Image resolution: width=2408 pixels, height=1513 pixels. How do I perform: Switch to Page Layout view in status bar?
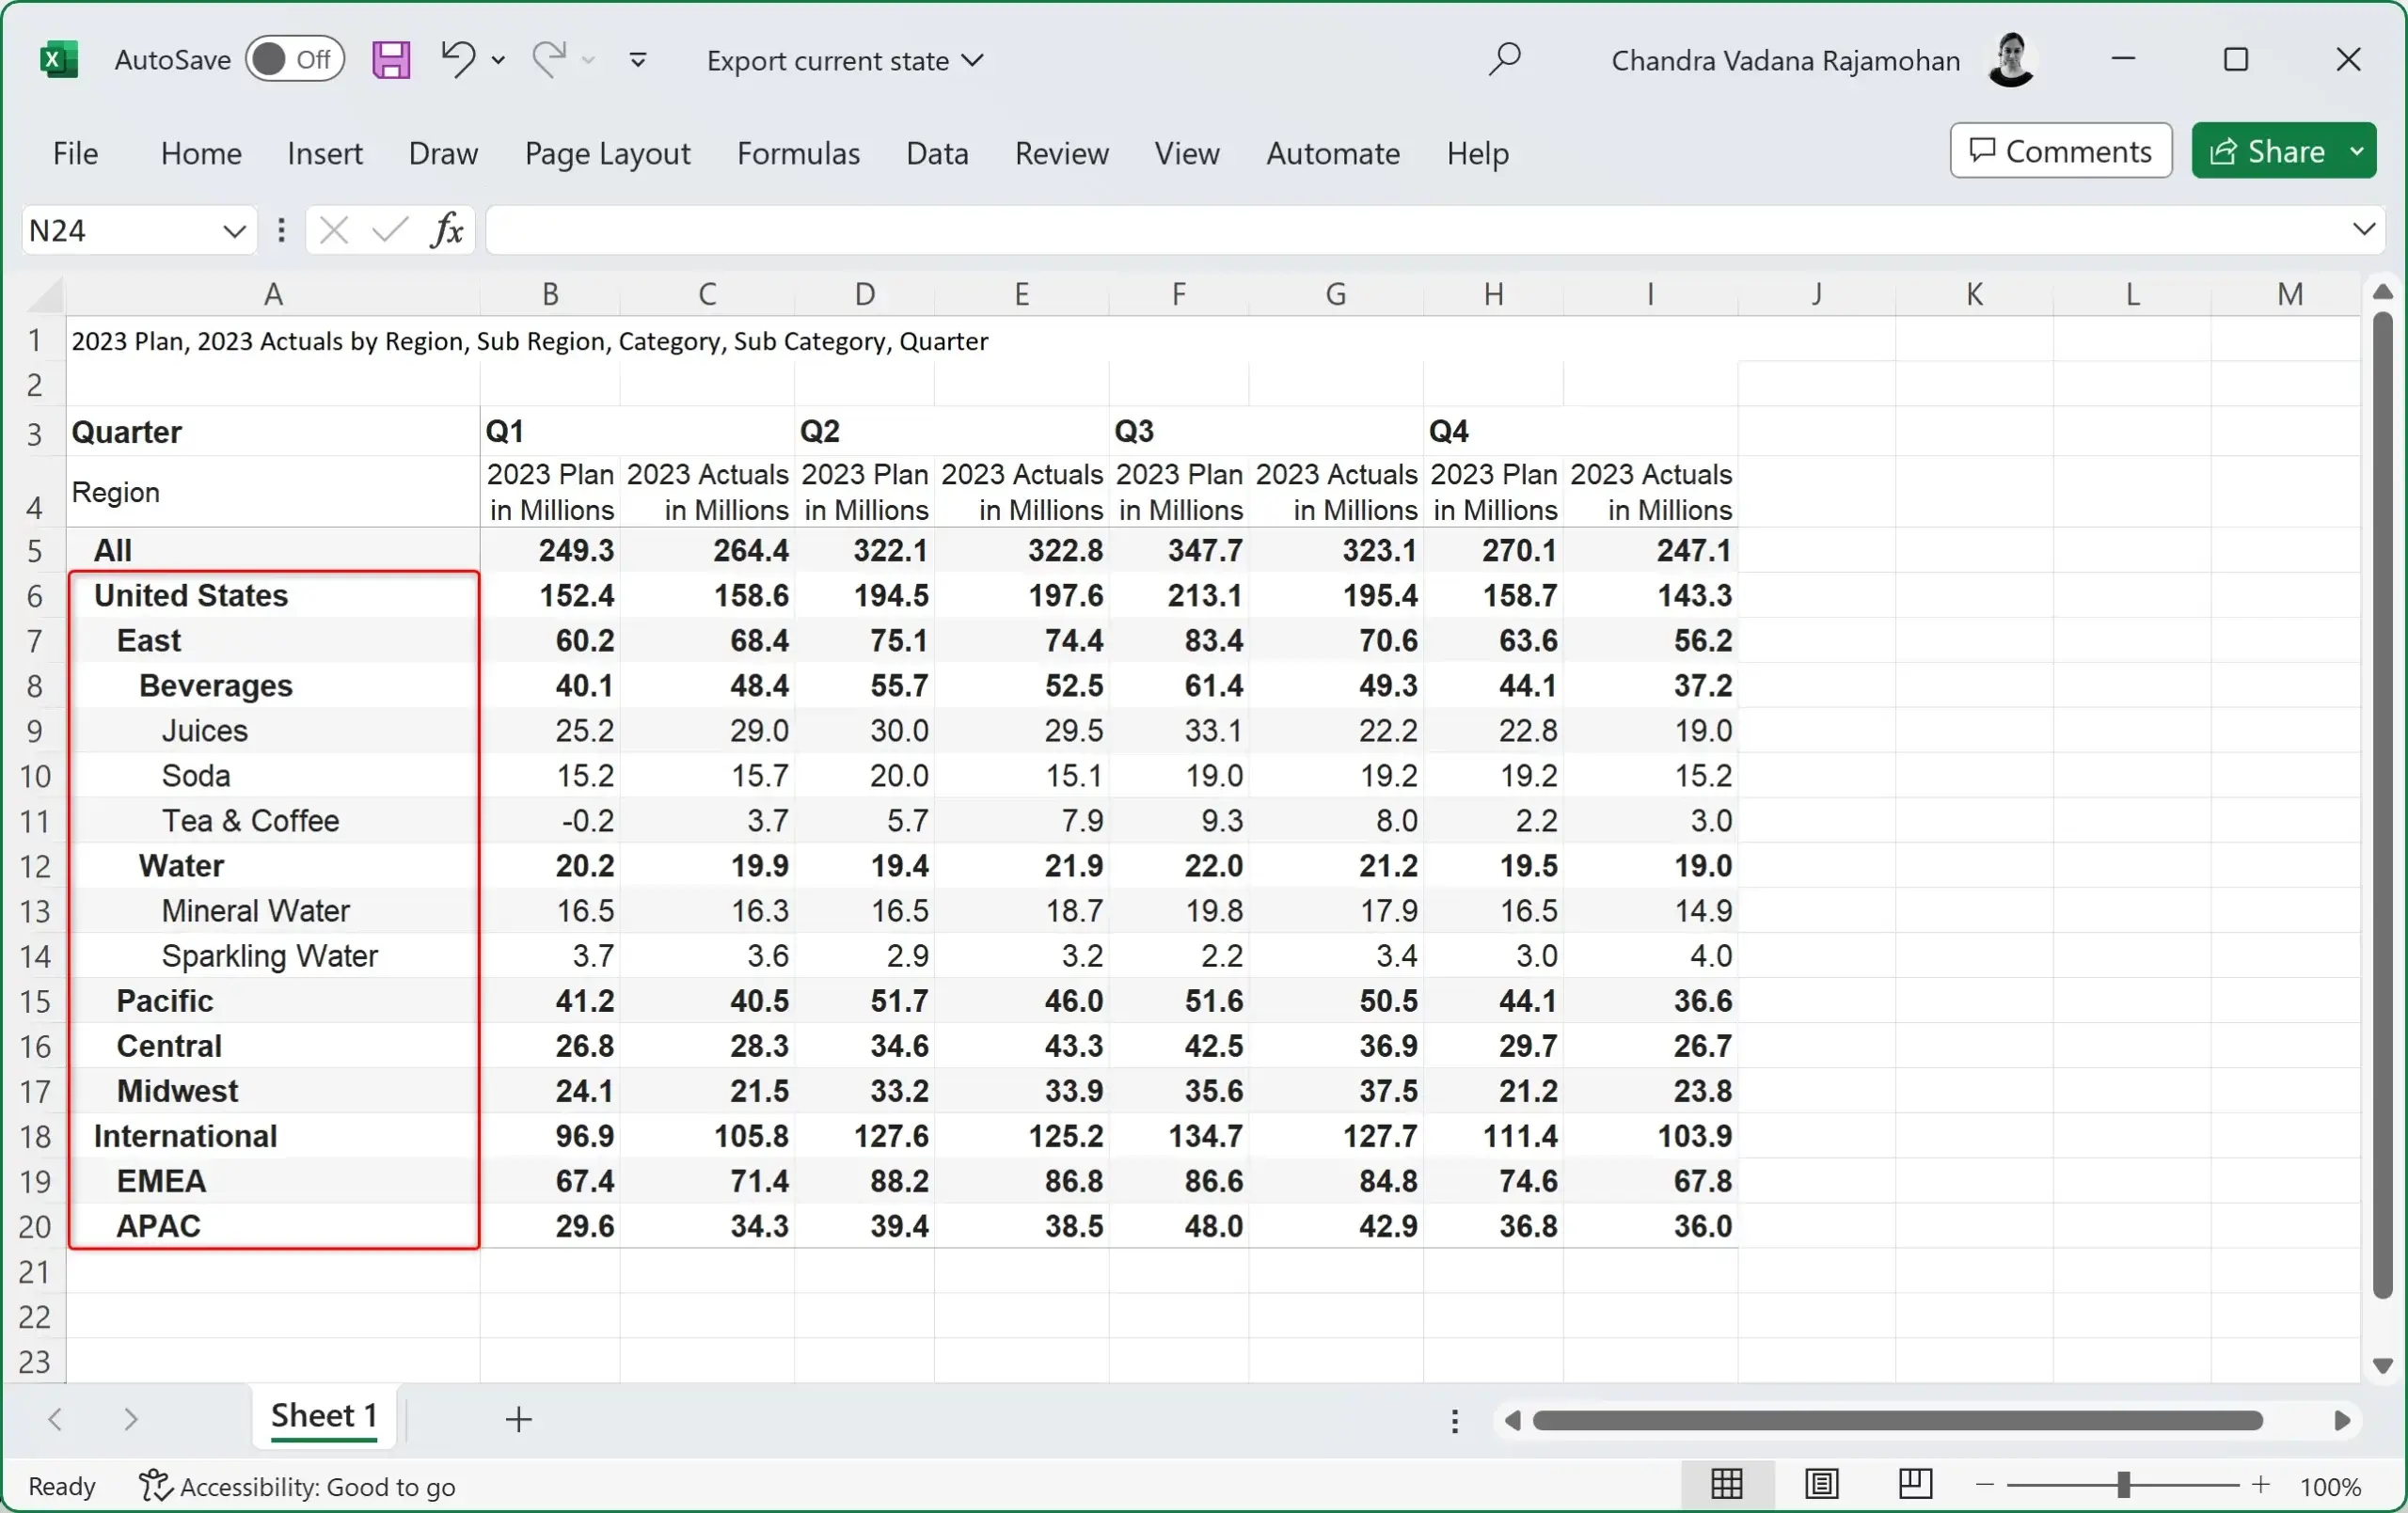pos(1822,1485)
